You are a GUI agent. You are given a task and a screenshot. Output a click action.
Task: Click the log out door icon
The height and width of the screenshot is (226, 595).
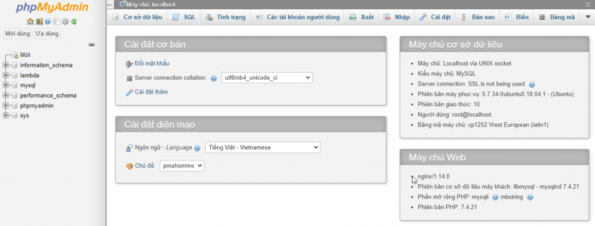tap(39, 21)
